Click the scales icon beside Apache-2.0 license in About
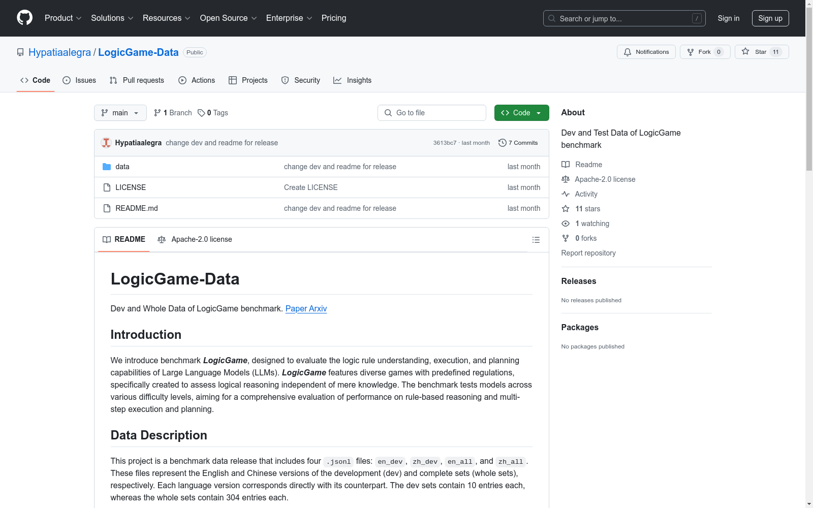 click(x=566, y=179)
